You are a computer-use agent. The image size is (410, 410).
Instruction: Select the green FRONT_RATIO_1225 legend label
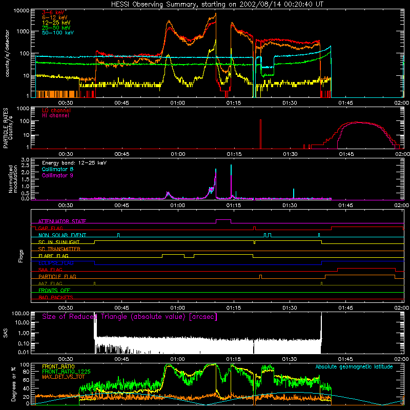66,372
